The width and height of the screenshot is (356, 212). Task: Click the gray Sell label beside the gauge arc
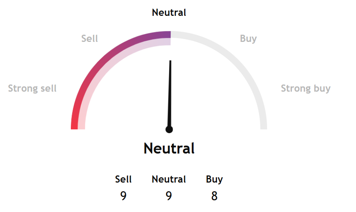coord(90,38)
